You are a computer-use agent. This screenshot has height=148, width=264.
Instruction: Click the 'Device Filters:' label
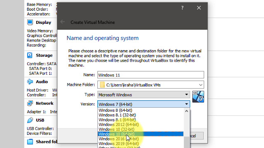coord(40,133)
